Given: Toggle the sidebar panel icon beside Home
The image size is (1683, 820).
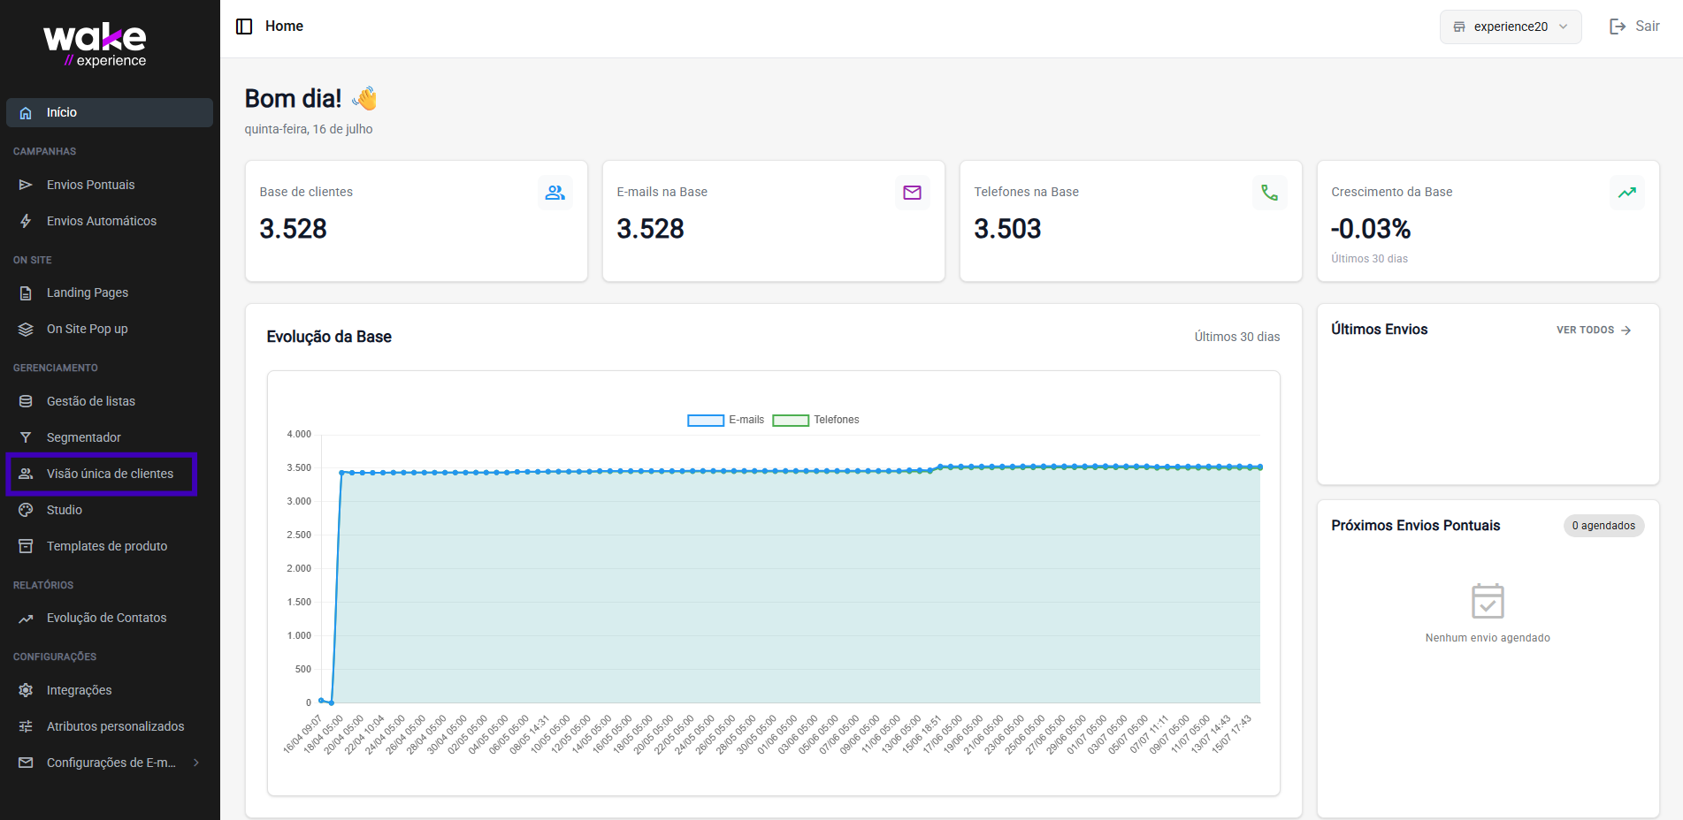Looking at the screenshot, I should (x=244, y=27).
